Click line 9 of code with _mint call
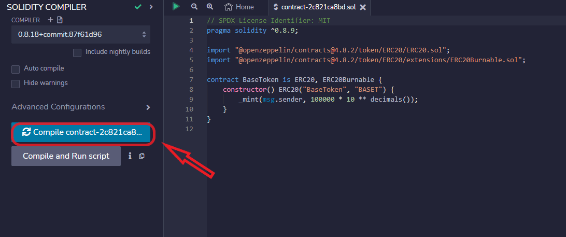Image resolution: width=566 pixels, height=237 pixels. 328,100
